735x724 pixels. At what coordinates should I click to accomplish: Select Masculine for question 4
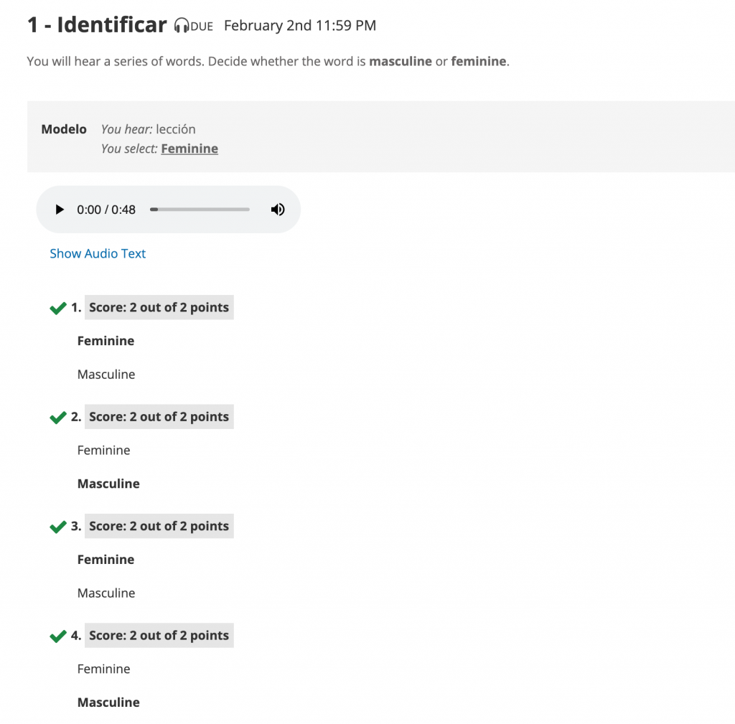[x=108, y=702]
